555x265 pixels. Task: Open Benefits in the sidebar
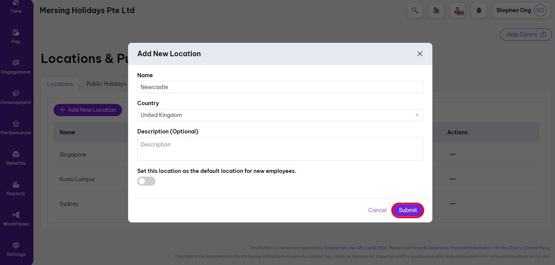point(16,158)
